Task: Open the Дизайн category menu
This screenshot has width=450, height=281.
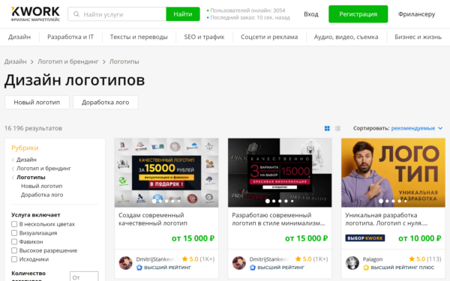Action: 19,37
